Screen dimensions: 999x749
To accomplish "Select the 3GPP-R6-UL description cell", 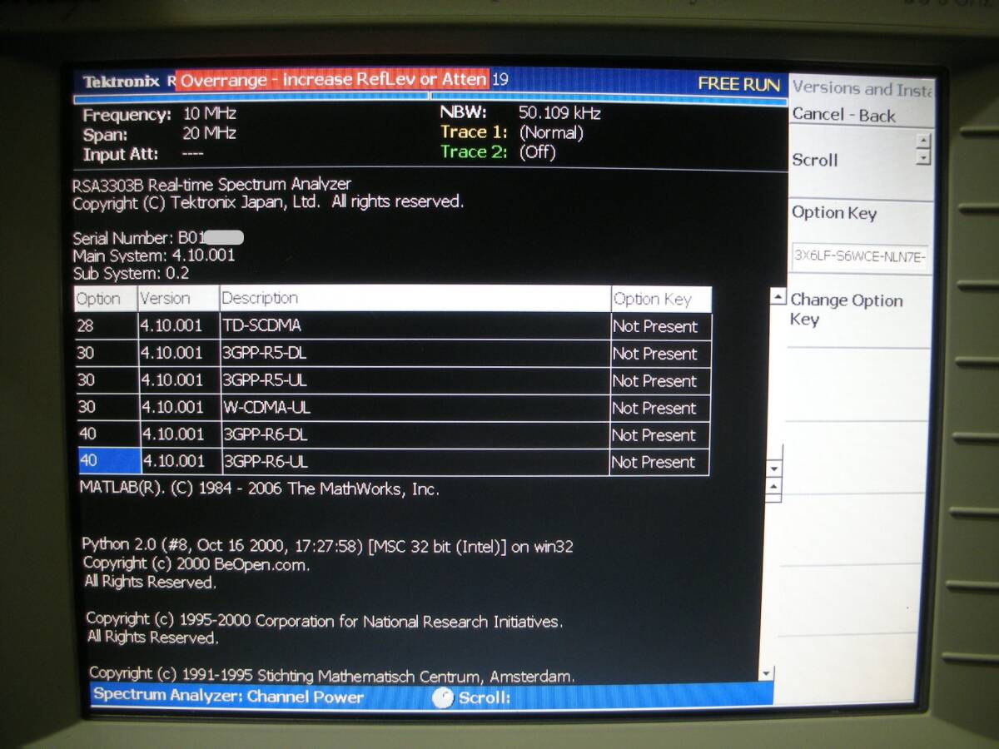I will tap(415, 461).
